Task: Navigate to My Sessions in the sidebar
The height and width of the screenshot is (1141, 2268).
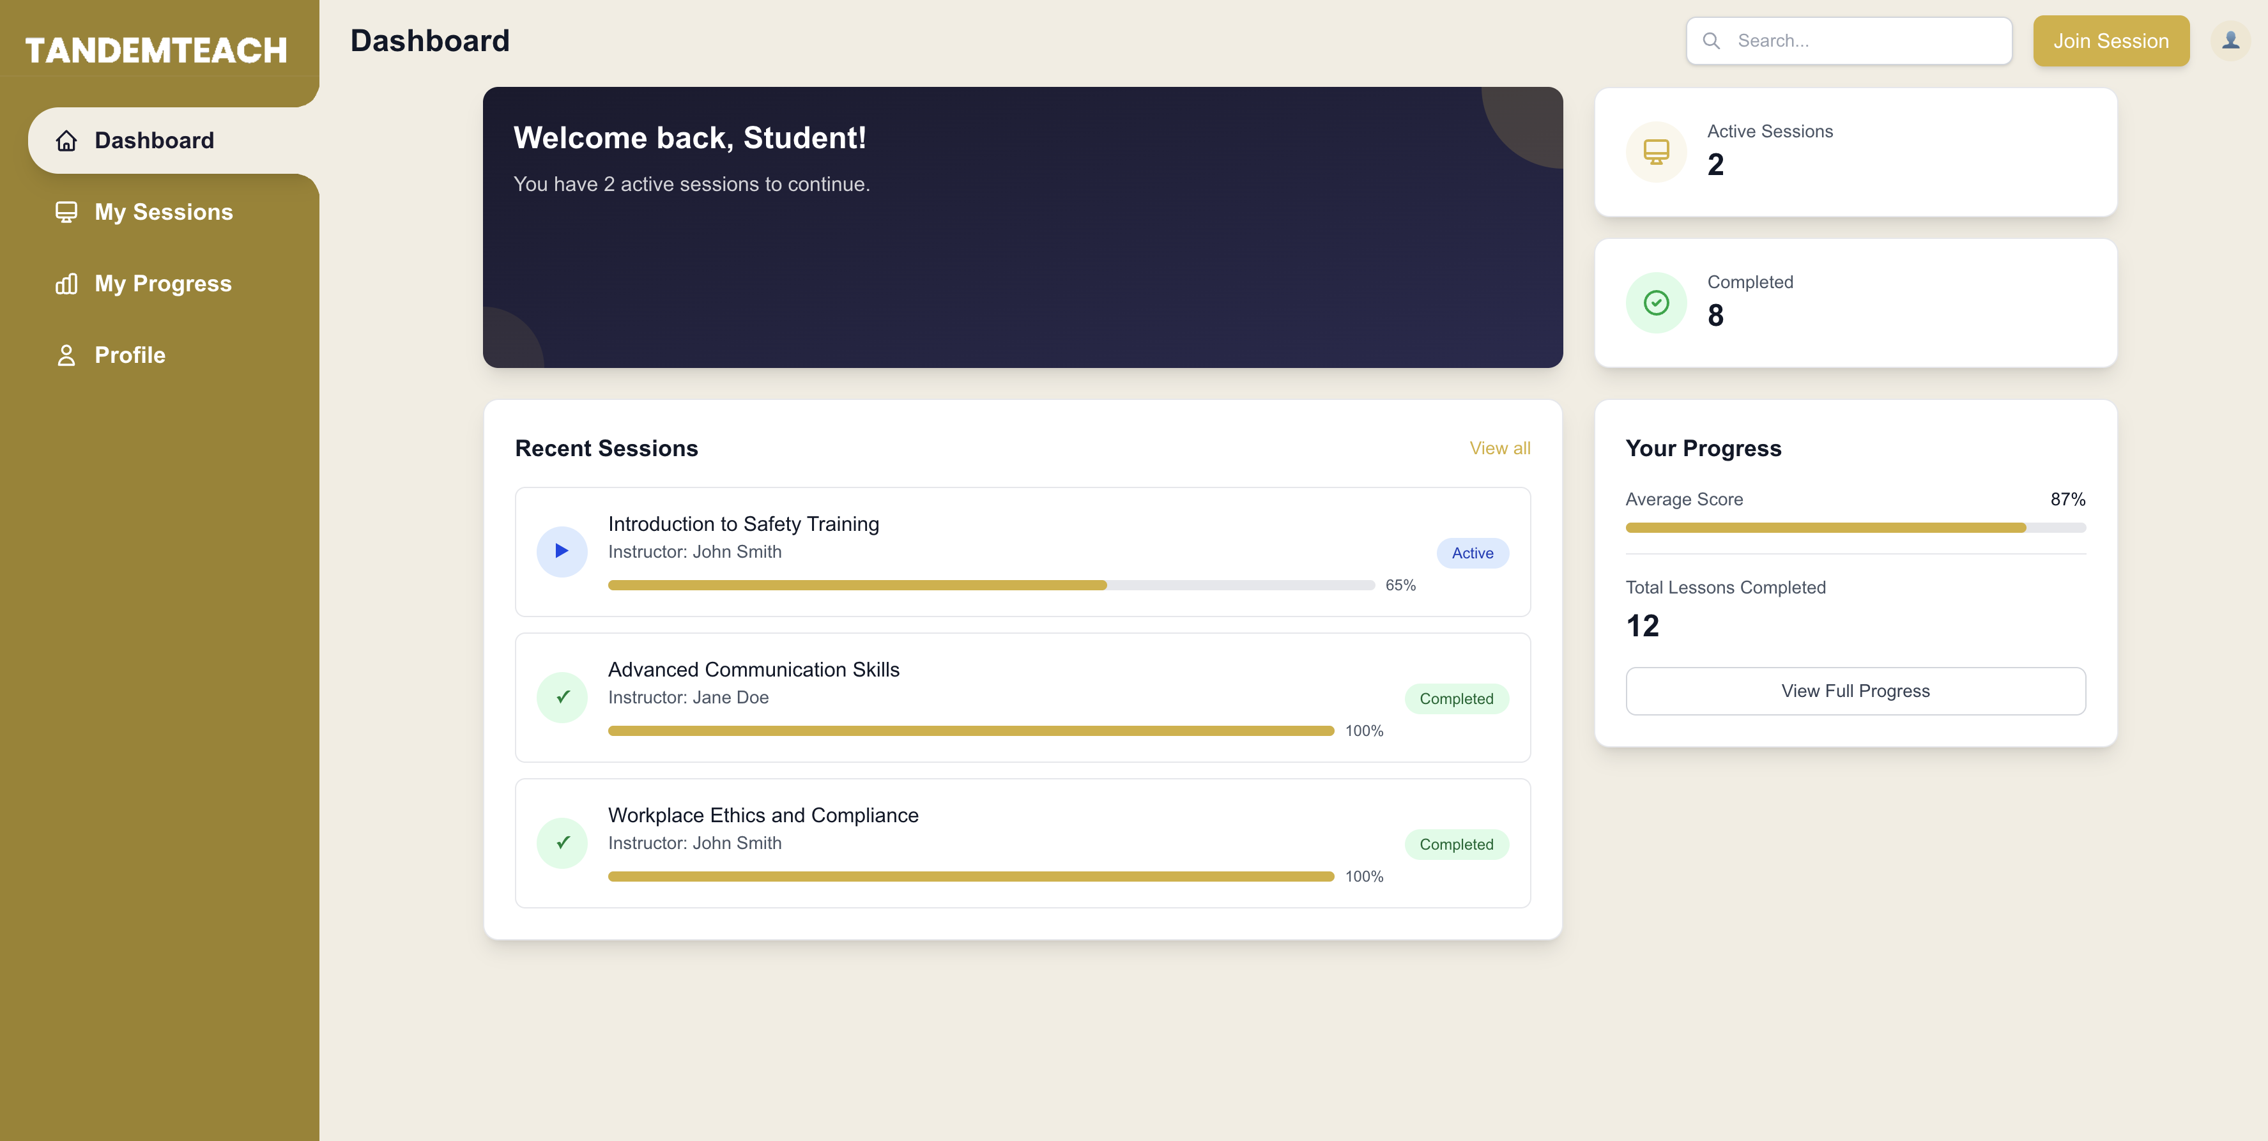Action: (x=163, y=211)
